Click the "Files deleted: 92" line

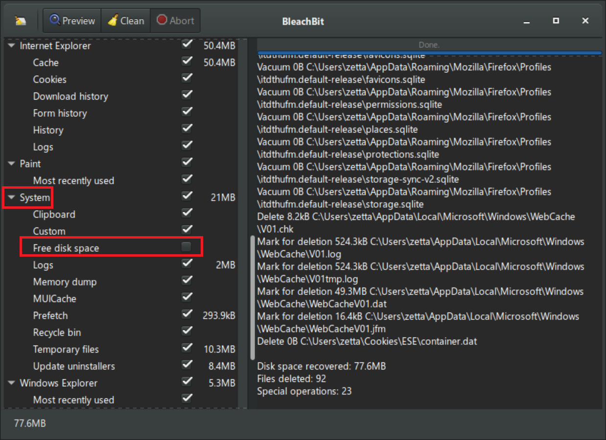tap(291, 379)
